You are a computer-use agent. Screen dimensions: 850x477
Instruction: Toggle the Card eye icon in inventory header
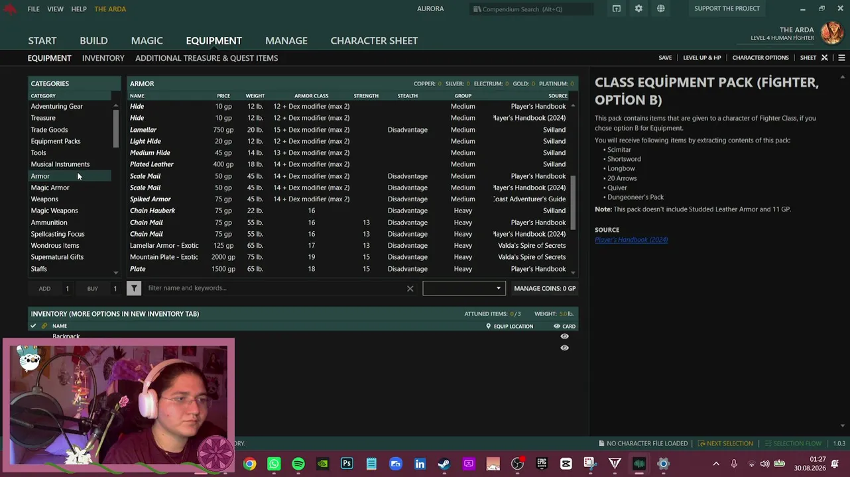coord(557,326)
